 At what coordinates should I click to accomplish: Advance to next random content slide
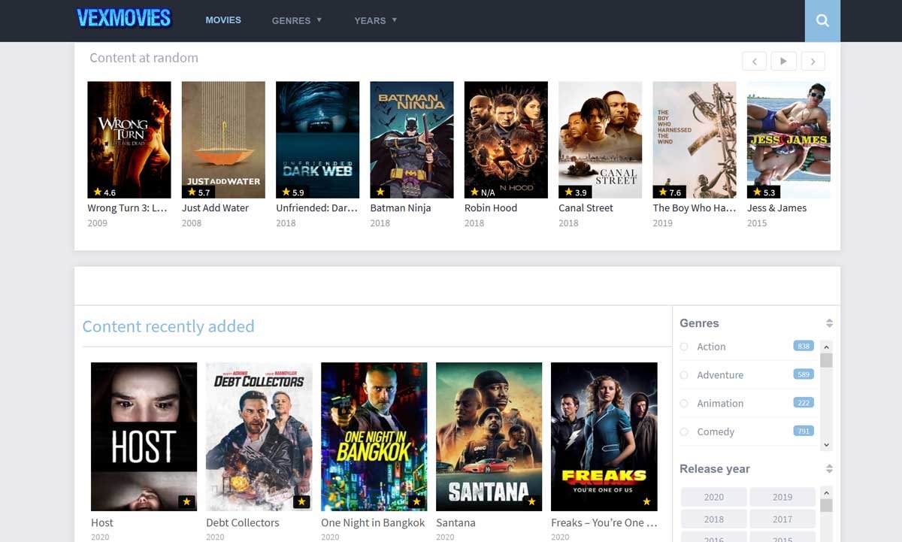click(x=813, y=61)
